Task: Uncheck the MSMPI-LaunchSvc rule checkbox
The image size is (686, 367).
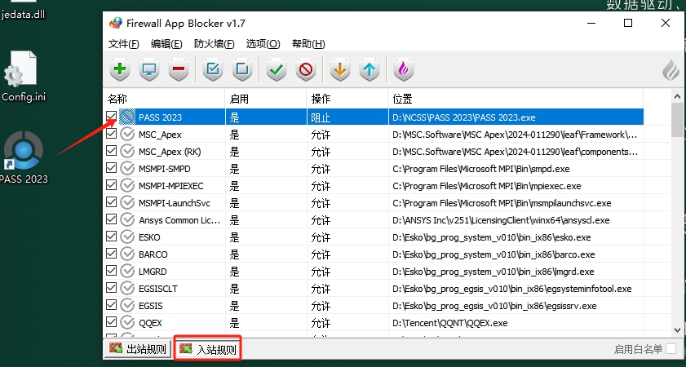Action: [x=111, y=202]
